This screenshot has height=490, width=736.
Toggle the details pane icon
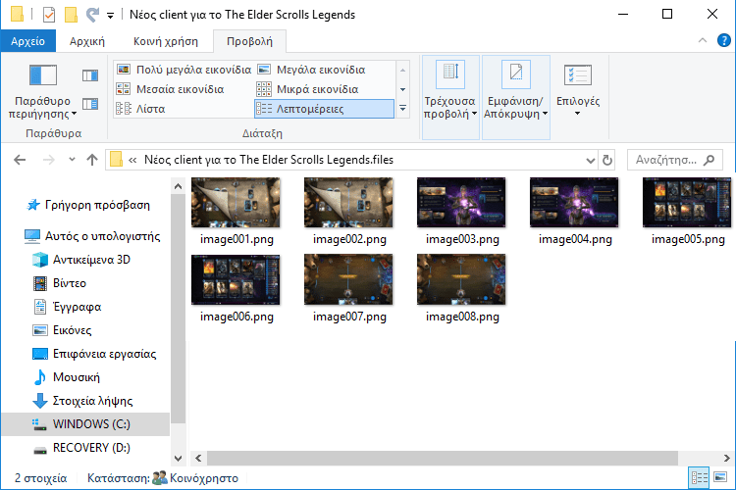click(x=90, y=104)
